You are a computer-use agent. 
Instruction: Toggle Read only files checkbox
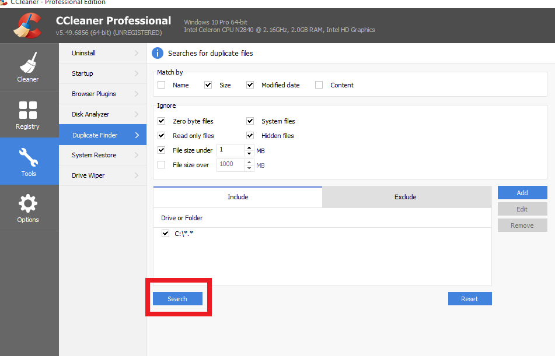162,135
